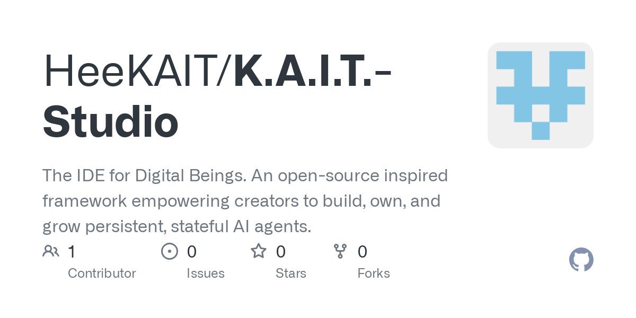The image size is (636, 318).
Task: Click the Contributor label
Action: (102, 273)
